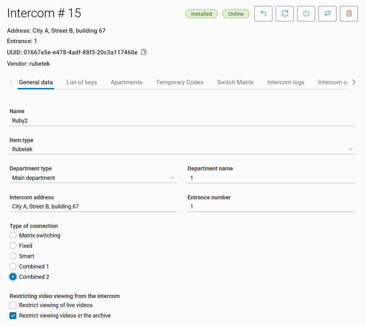Click the refresh intercom icon

[285, 14]
